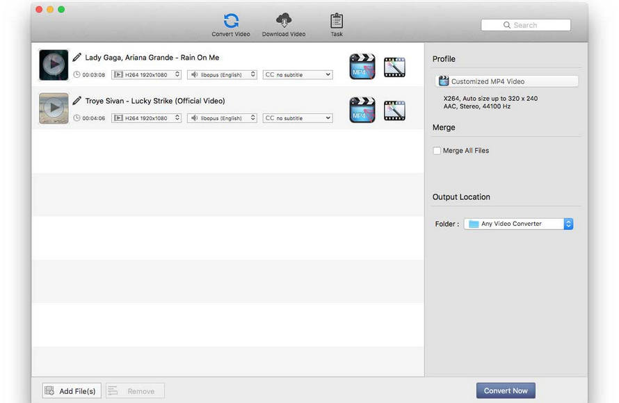Open the libopus (English) audio track dropdown
This screenshot has width=619, height=403.
pos(221,74)
